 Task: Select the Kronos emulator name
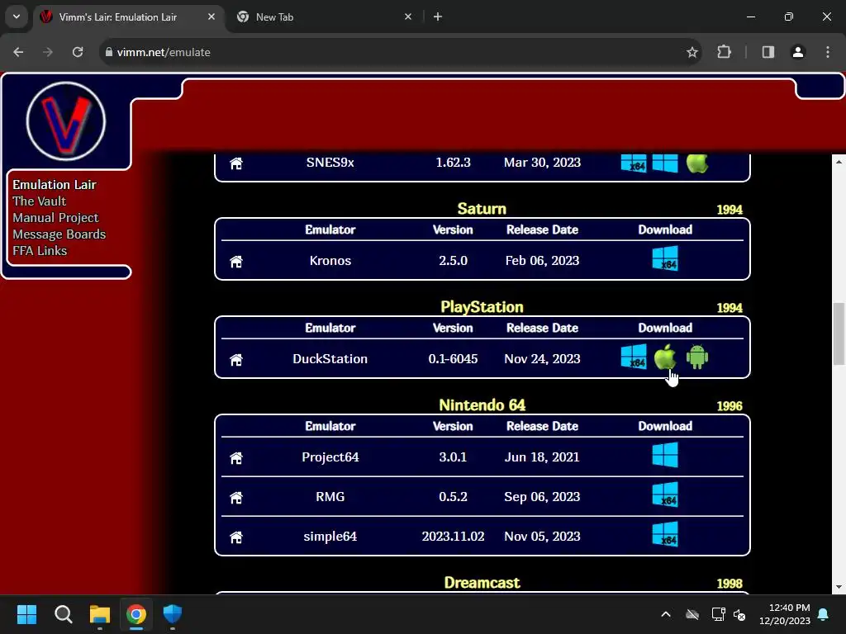coord(330,260)
